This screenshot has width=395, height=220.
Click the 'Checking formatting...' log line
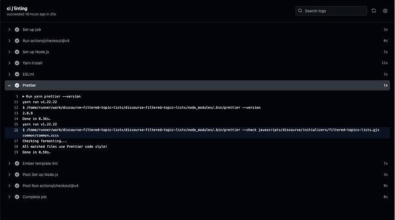tap(45, 141)
